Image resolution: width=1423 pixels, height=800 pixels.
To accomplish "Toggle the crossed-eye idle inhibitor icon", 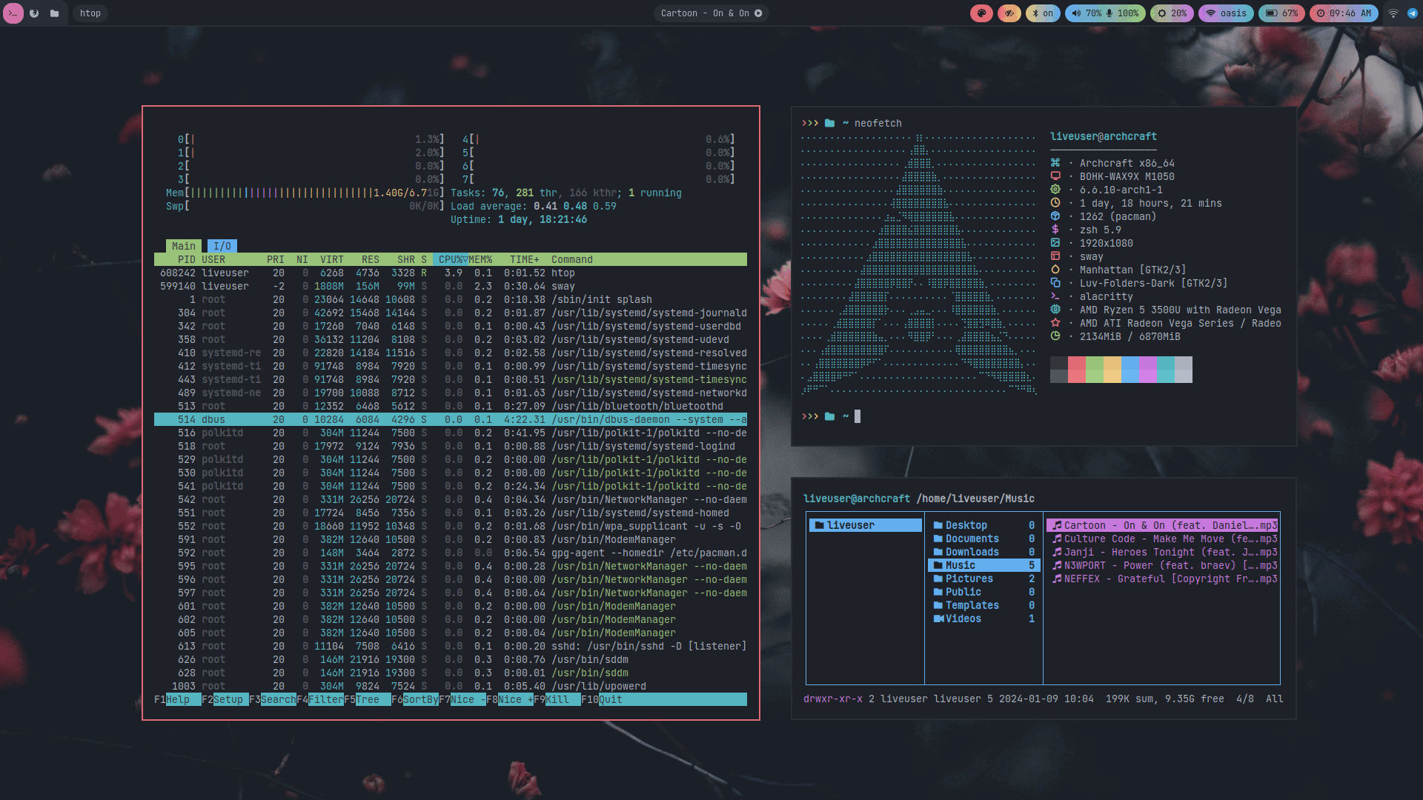I will pyautogui.click(x=1009, y=13).
